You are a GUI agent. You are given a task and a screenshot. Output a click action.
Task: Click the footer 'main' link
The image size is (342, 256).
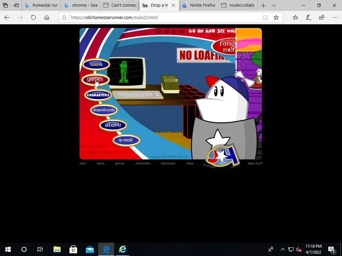click(83, 163)
